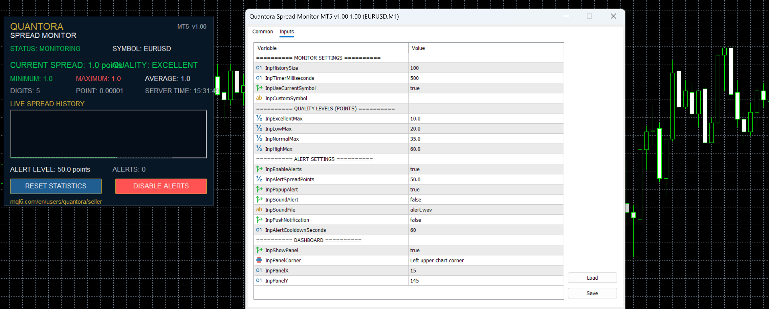Toggle InpSoundAlert value 'false'
Image resolution: width=769 pixels, height=309 pixels.
coord(486,200)
